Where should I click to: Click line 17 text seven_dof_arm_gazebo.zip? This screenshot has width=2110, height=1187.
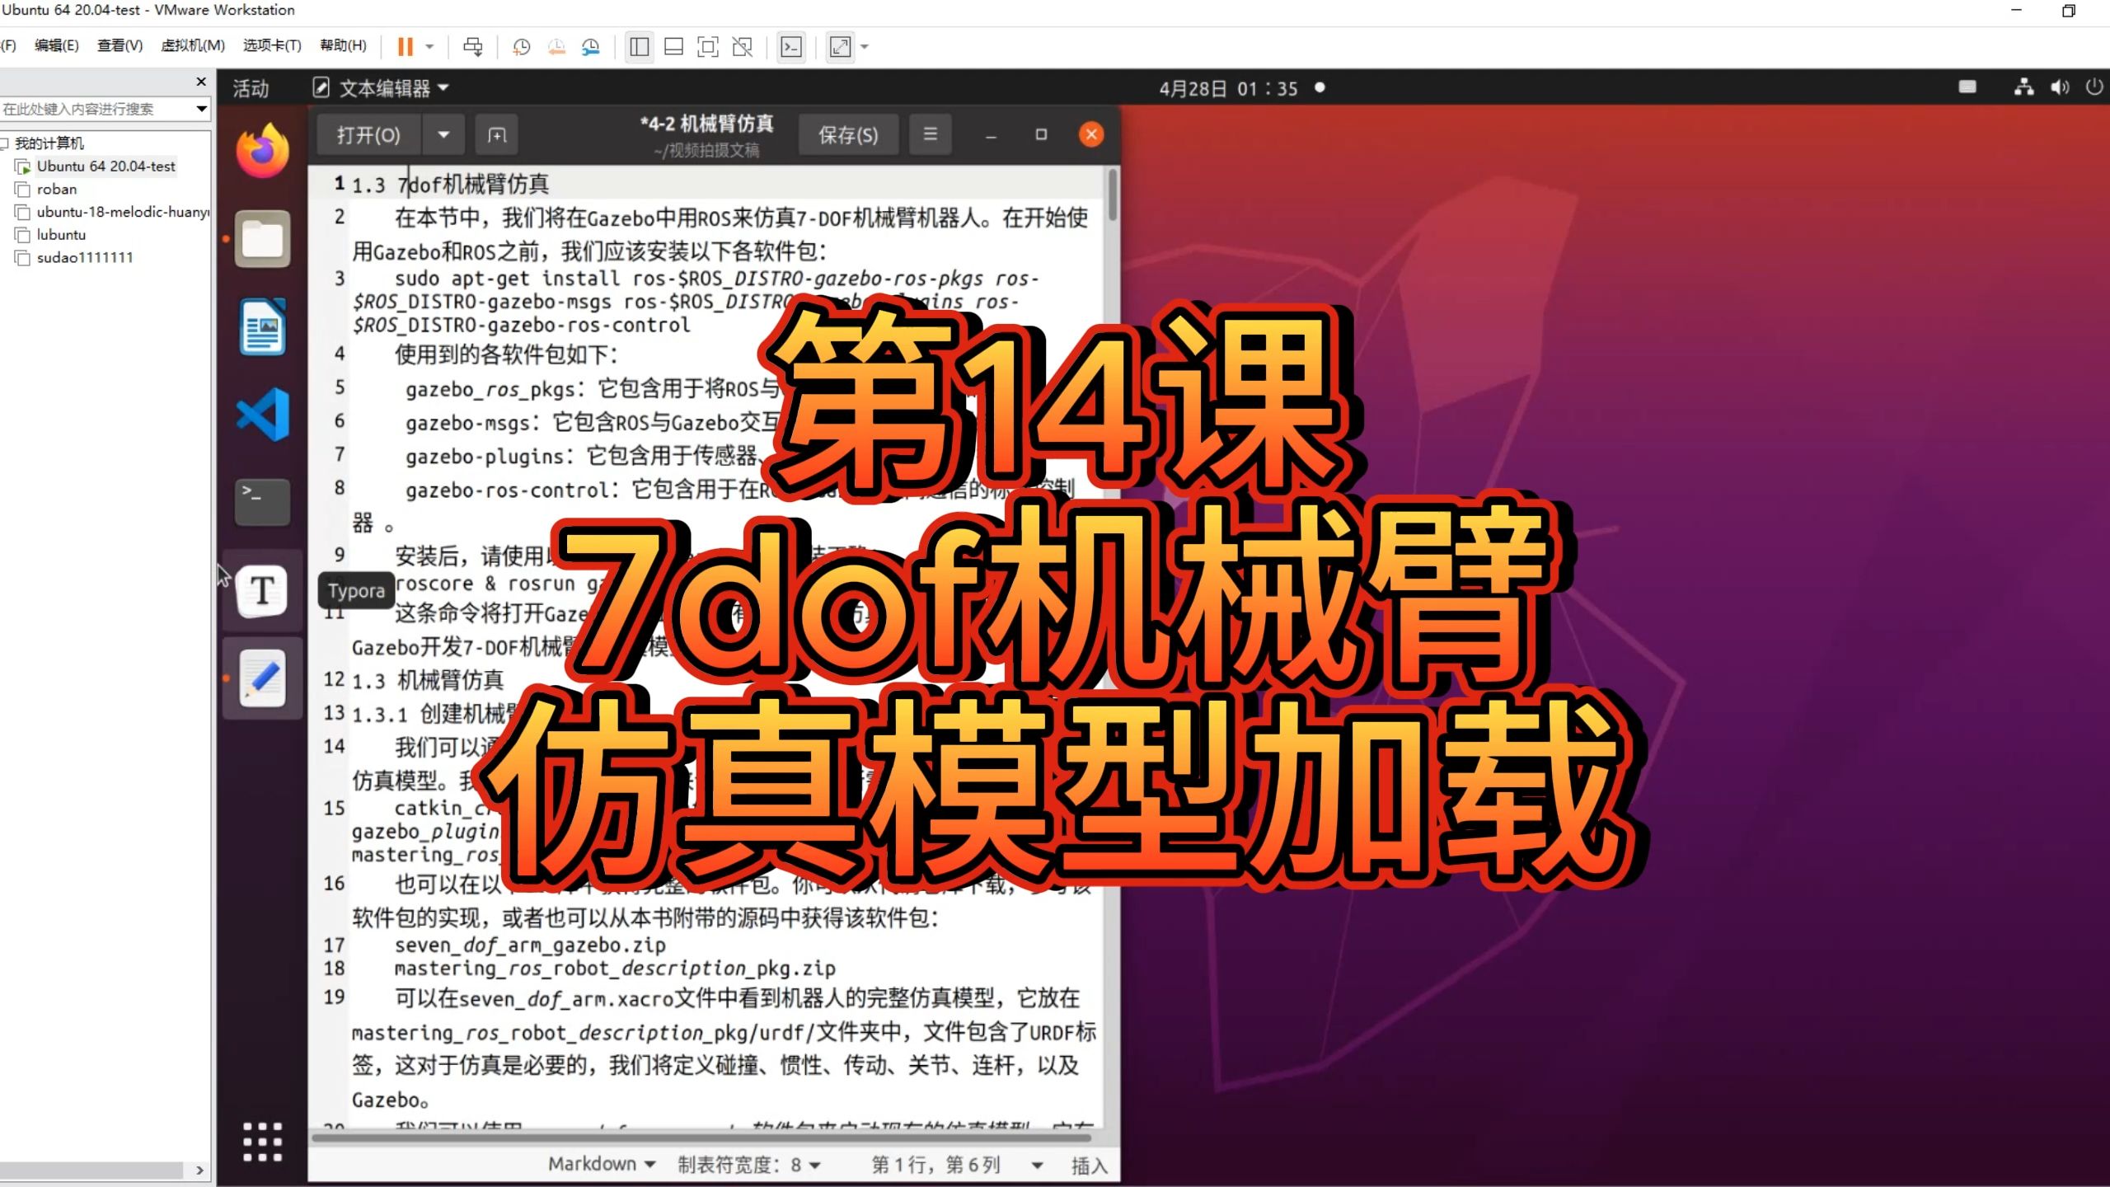[530, 945]
